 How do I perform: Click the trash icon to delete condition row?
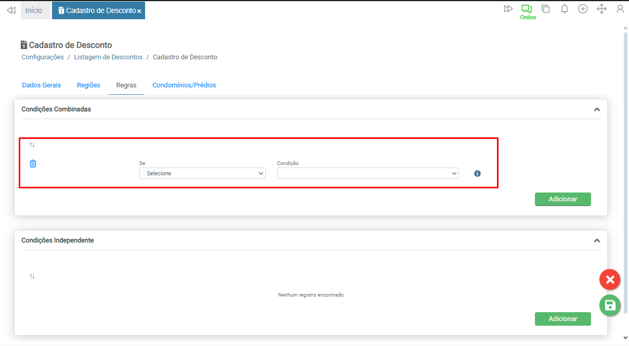coord(33,164)
